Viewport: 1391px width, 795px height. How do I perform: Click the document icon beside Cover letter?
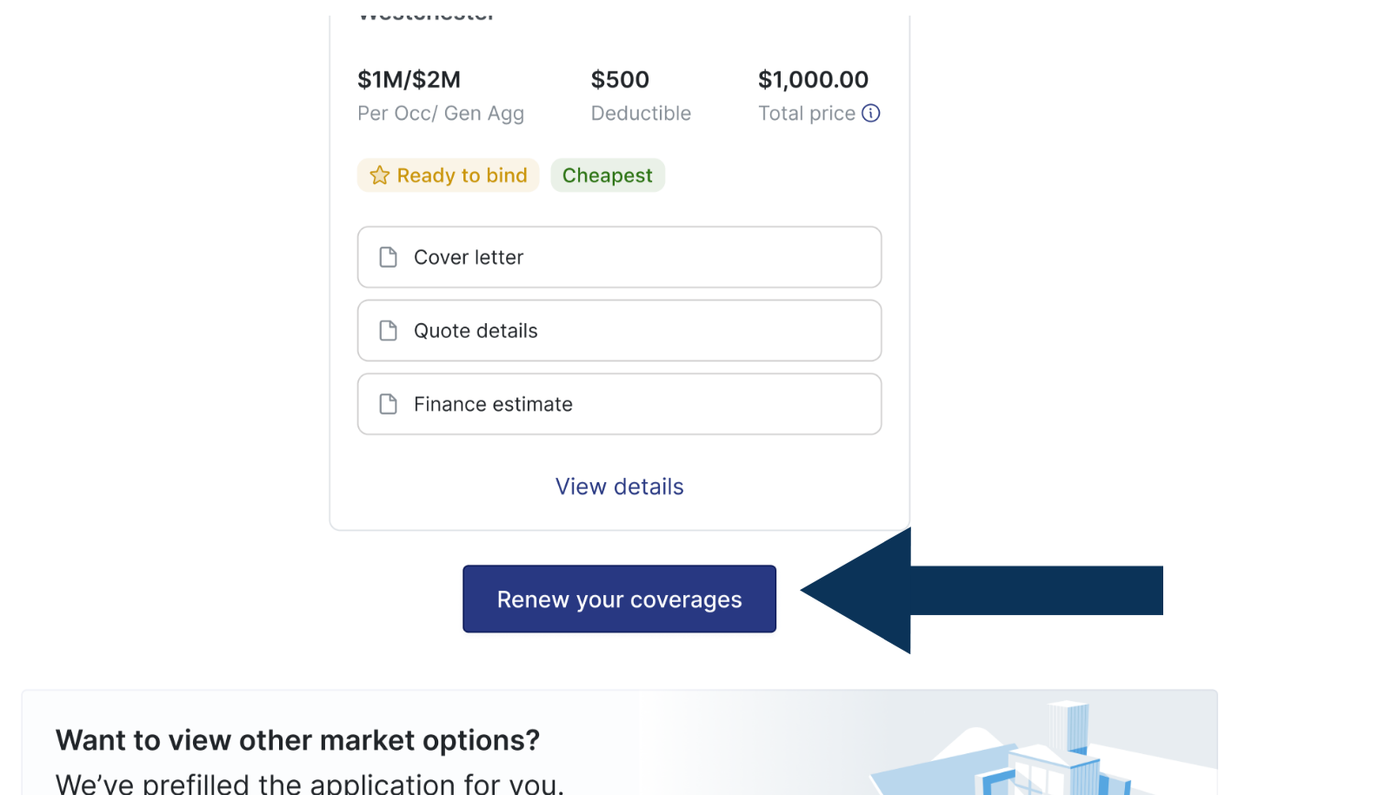[x=389, y=257]
